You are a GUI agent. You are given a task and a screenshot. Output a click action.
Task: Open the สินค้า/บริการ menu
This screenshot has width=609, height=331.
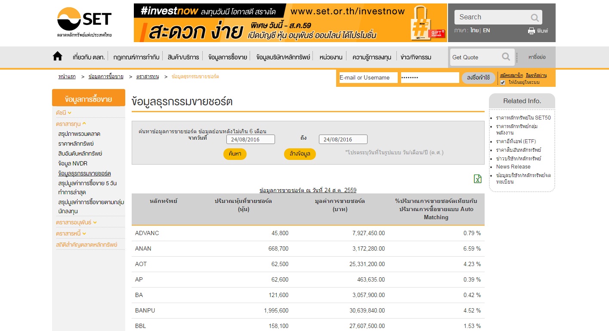pos(183,57)
